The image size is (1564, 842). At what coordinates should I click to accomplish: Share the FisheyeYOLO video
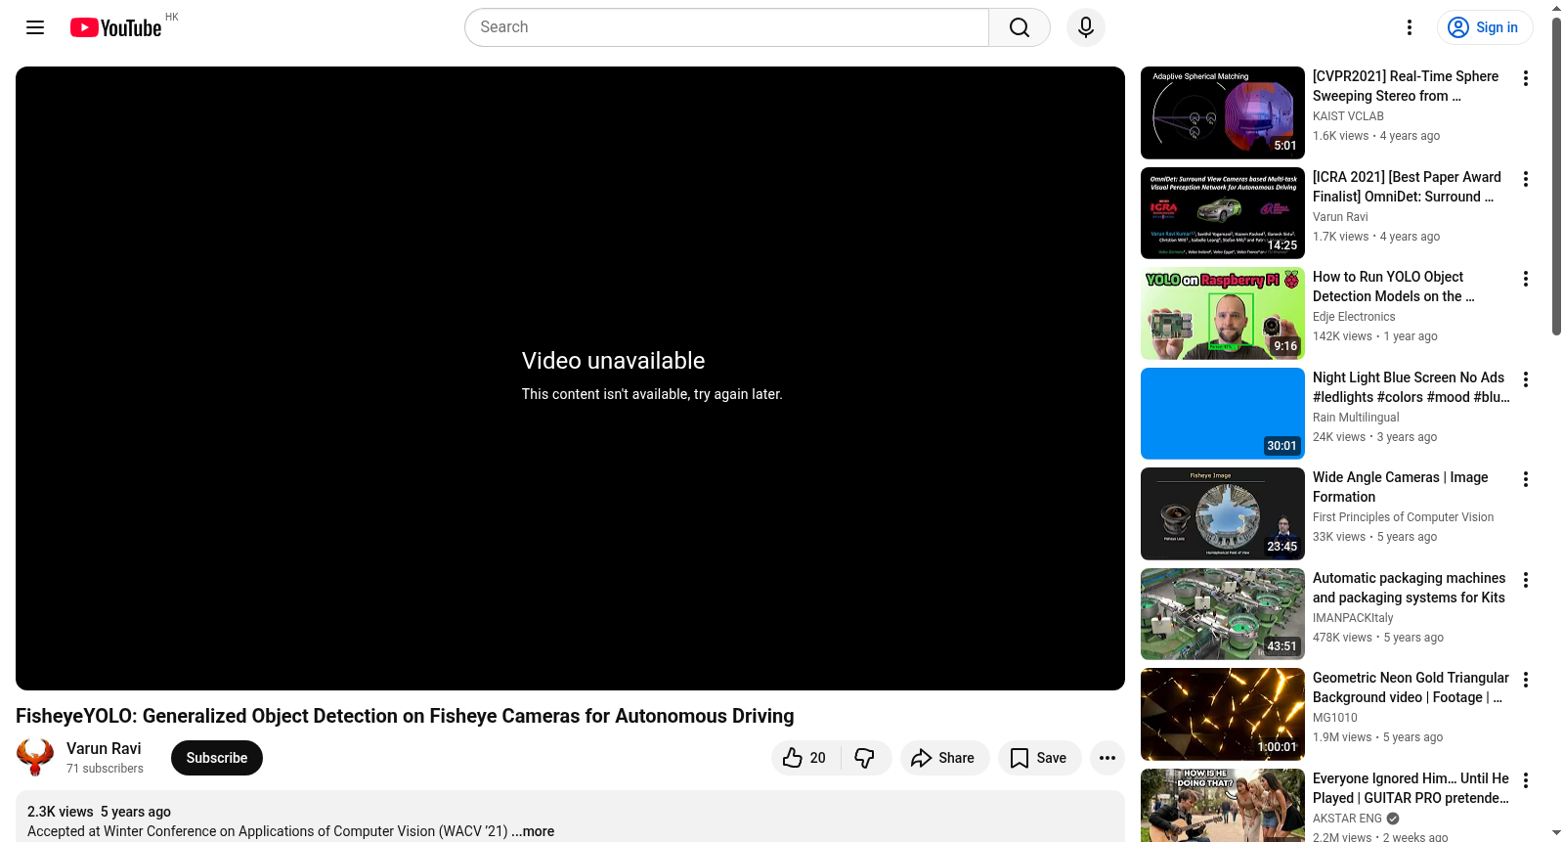(944, 758)
